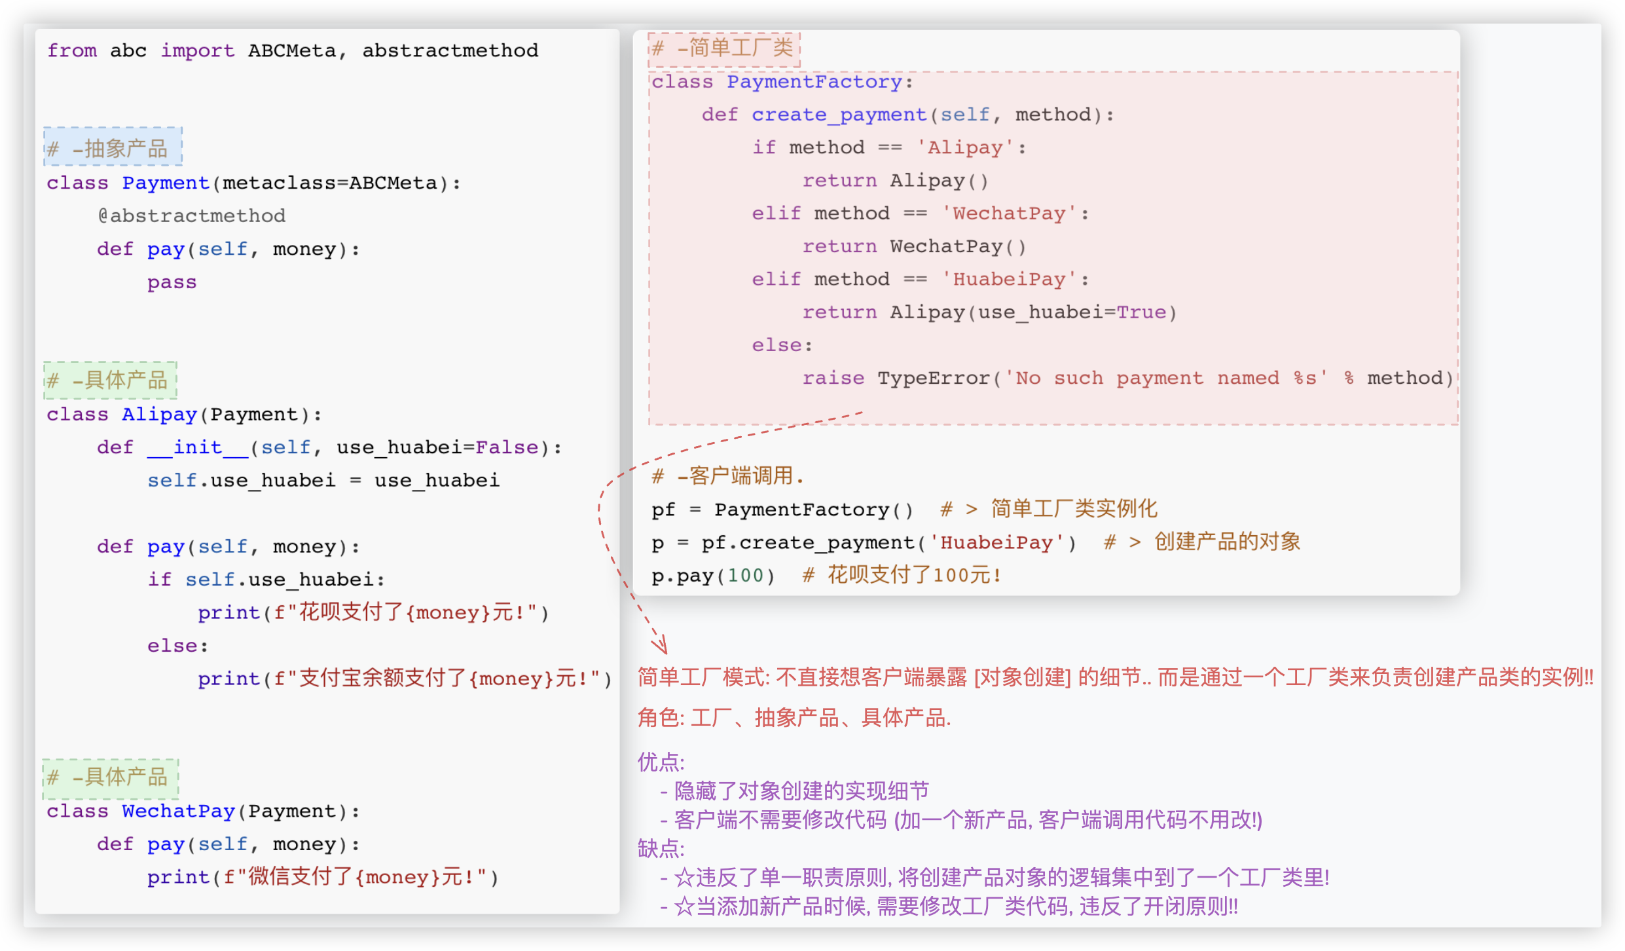This screenshot has width=1625, height=951.
Task: Click the '缺点:' heading
Action: tap(661, 848)
